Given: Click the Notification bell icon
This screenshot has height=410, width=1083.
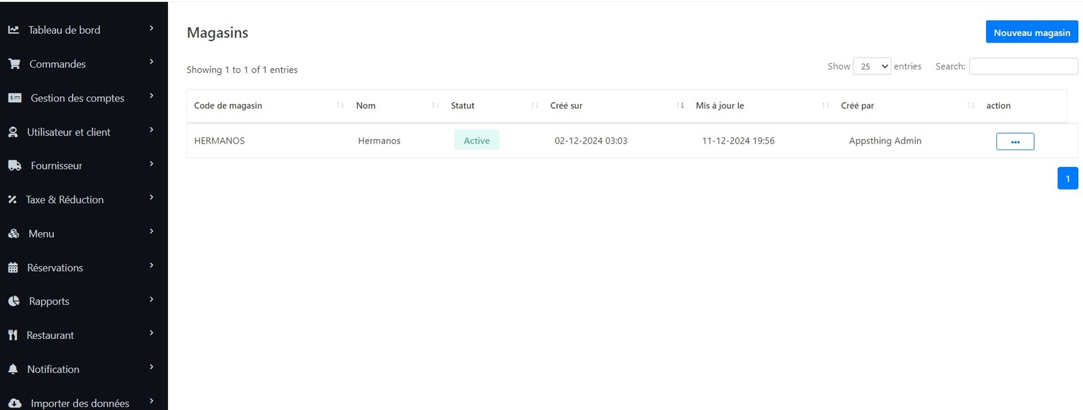Looking at the screenshot, I should 13,369.
